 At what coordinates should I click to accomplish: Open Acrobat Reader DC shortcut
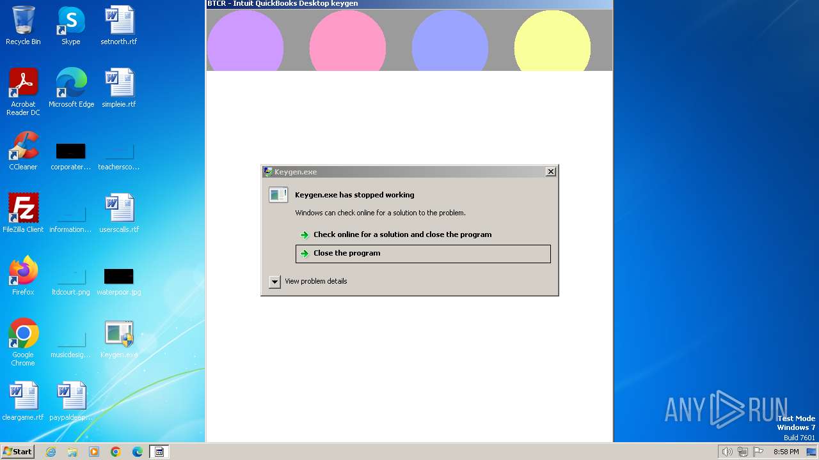(x=23, y=91)
